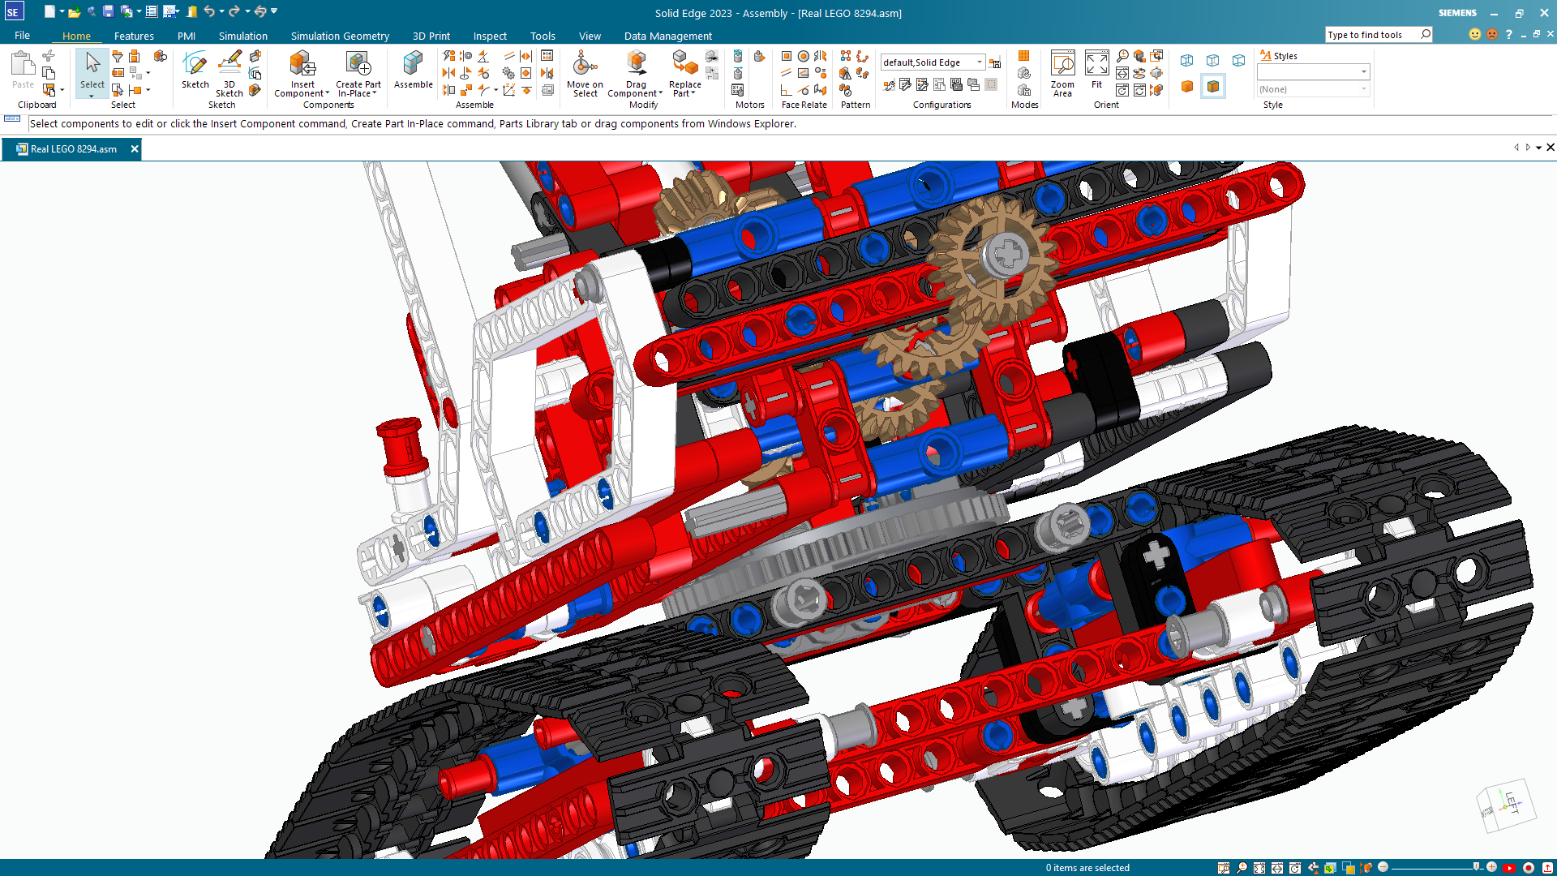Click the help question mark icon

click(x=1509, y=34)
